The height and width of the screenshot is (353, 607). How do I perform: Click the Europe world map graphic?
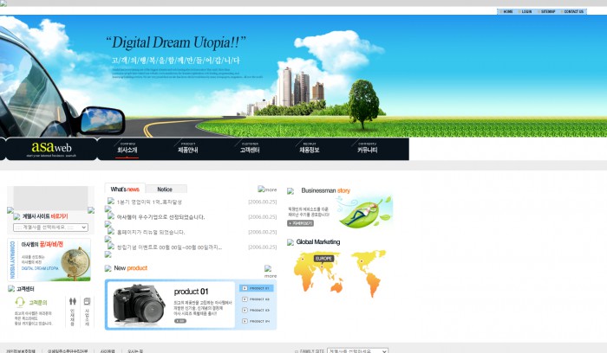pyautogui.click(x=339, y=272)
